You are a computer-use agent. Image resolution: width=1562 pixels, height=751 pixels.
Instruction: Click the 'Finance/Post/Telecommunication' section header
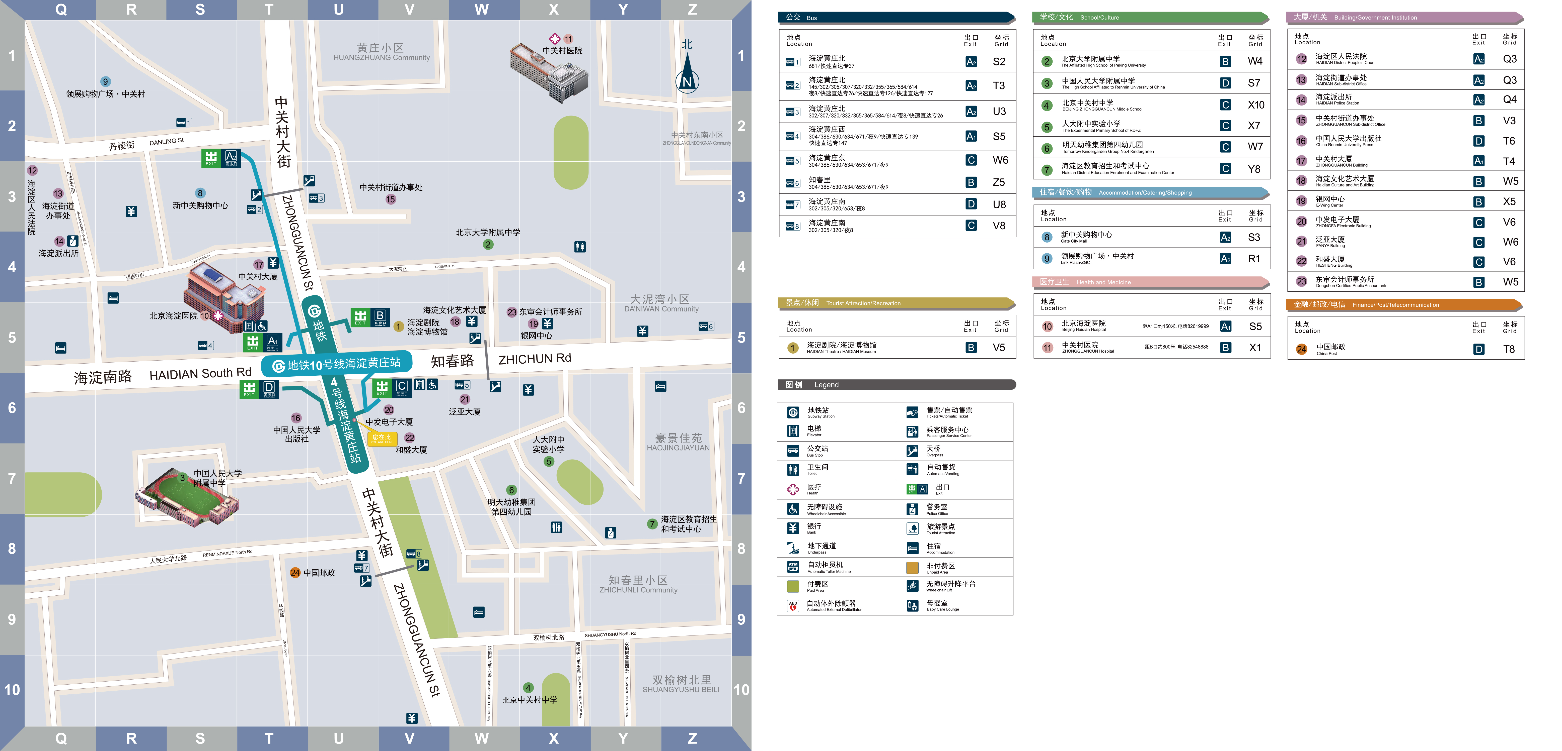(1405, 305)
